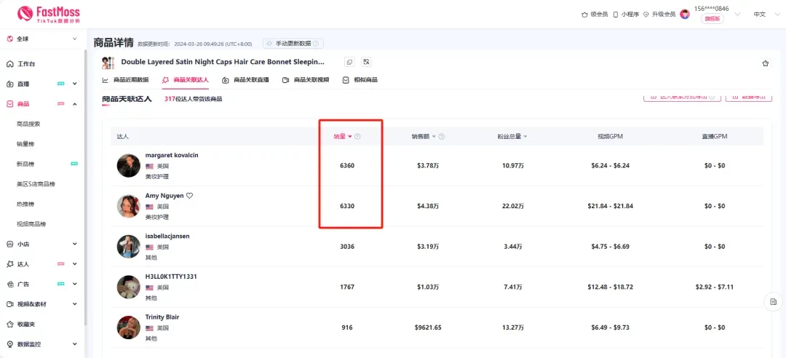Image resolution: width=786 pixels, height=358 pixels.
Task: Click the translate icon next to product title
Action: [x=366, y=63]
